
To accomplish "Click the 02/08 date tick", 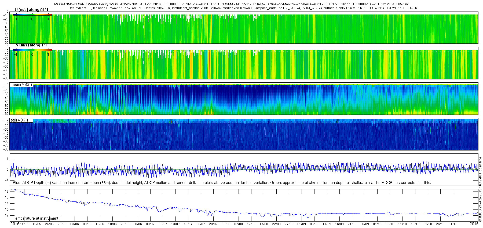I will click(226, 224).
